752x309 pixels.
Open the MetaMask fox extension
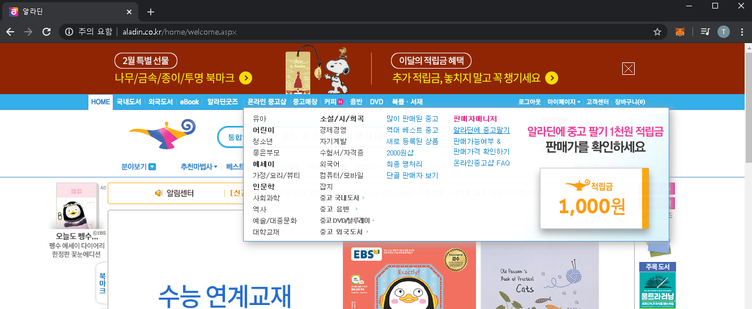680,32
